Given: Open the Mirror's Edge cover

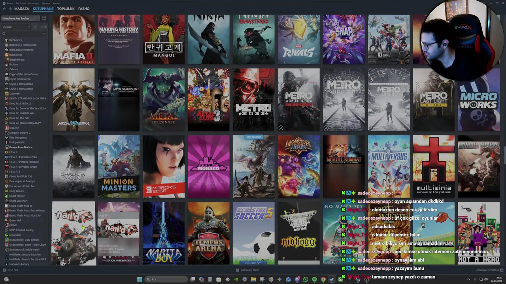Looking at the screenshot, I should (164, 166).
